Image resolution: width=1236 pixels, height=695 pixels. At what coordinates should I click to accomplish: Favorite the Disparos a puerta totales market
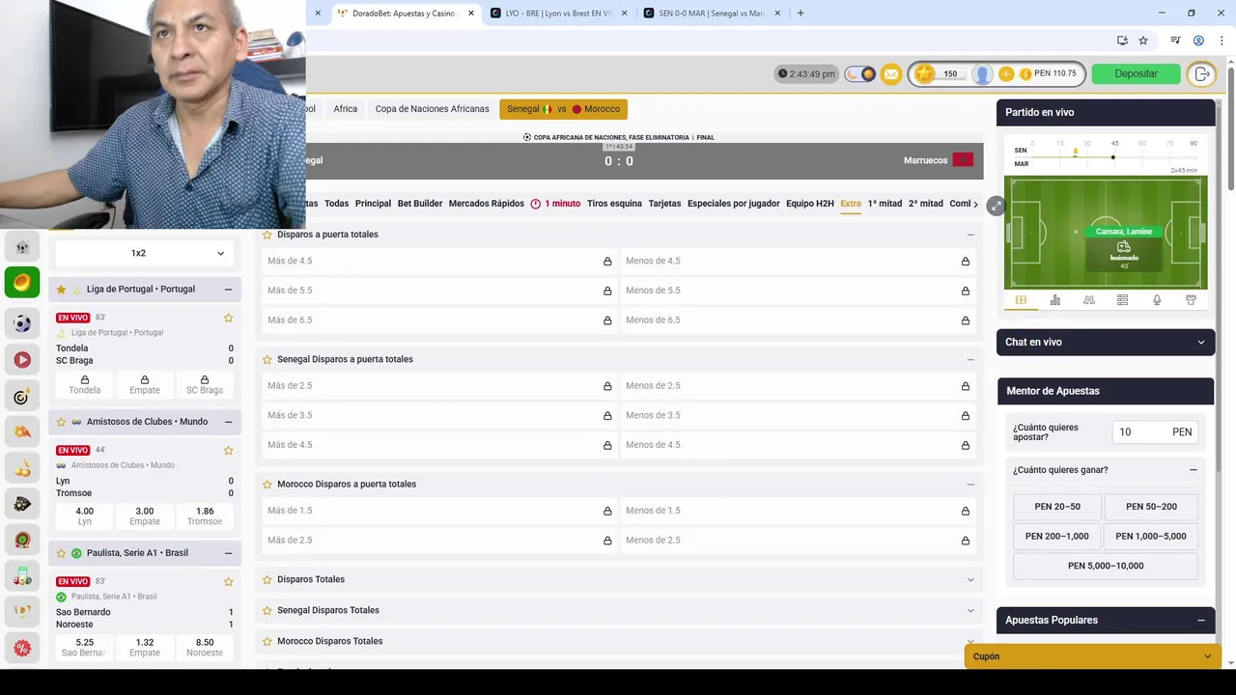coord(267,235)
